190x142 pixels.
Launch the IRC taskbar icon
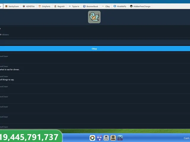120,138
